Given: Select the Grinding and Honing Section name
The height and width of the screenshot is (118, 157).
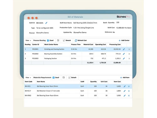Looking at the screenshot, I should tap(54, 49).
